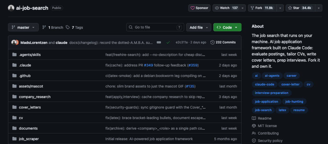Open the Readme link
Screen dimensions: 328x144
pos(262,119)
